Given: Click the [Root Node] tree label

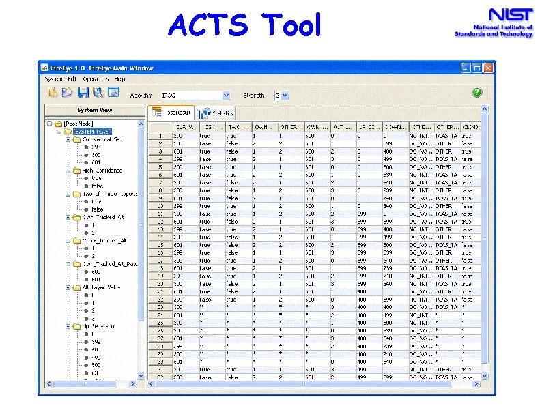Looking at the screenshot, I should 79,124.
